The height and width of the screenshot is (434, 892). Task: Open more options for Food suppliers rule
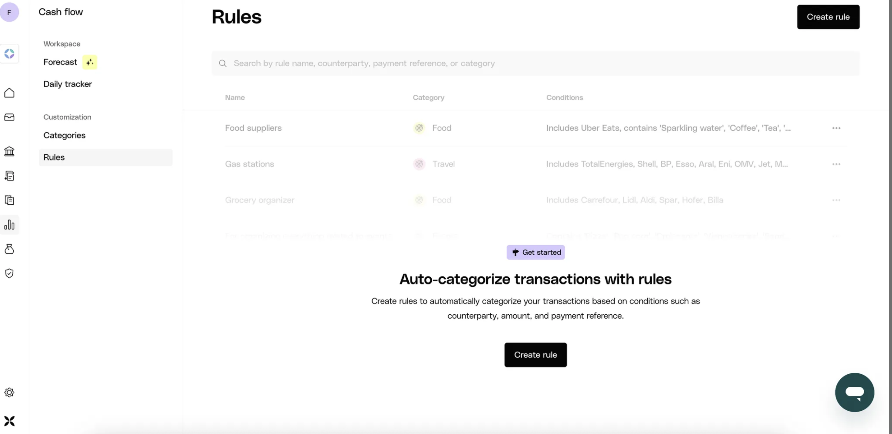(x=836, y=128)
